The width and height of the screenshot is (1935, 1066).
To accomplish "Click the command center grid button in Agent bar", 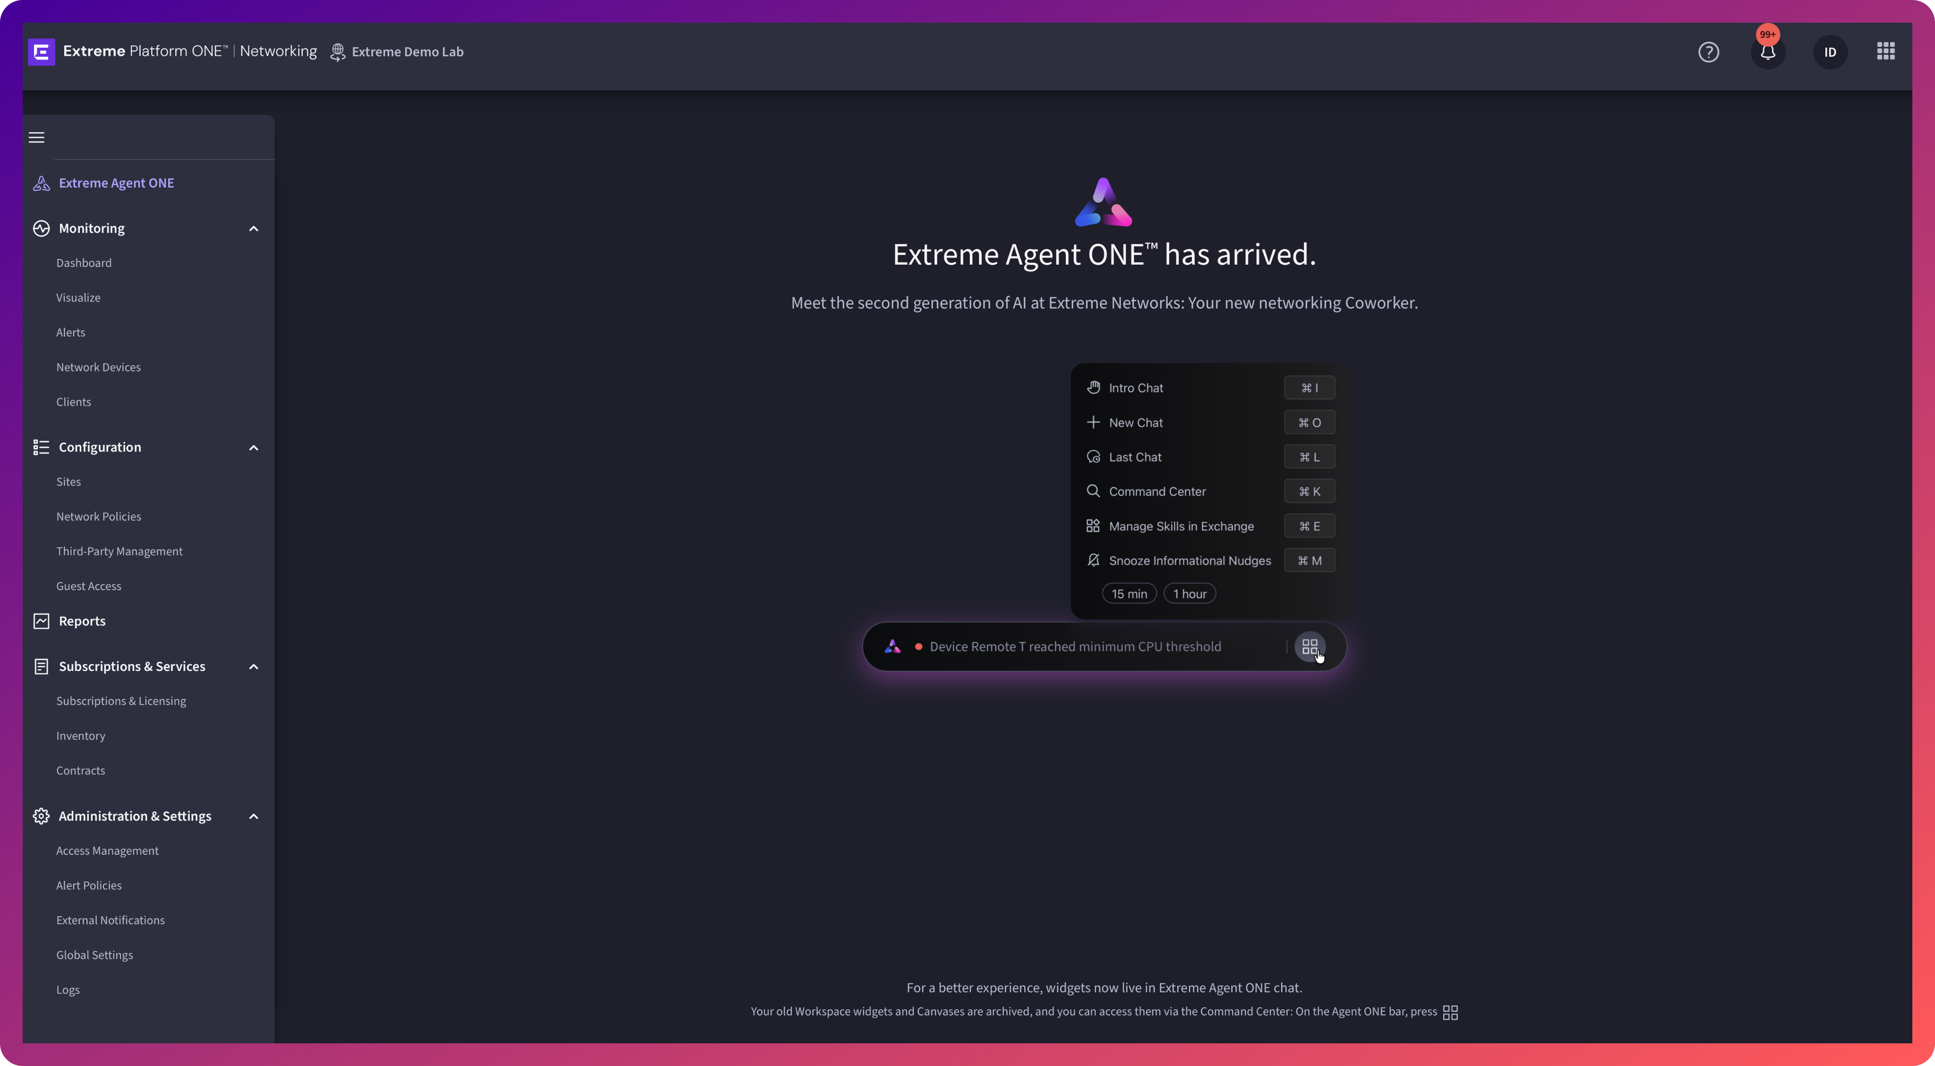I will point(1309,646).
